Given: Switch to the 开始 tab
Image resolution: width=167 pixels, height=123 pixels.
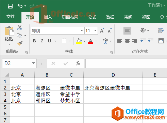Looking at the screenshot, I should pyautogui.click(x=30, y=17).
